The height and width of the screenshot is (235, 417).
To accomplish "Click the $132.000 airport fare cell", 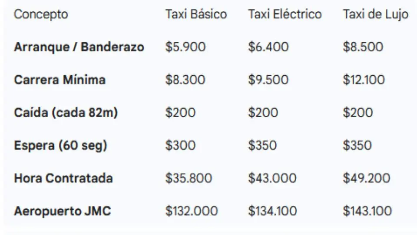I will pos(191,211).
